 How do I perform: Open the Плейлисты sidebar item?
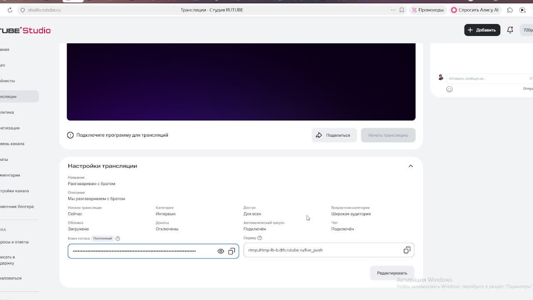[x=7, y=81]
